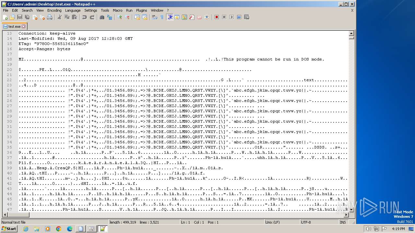Toggle synchronize vertical scrolling
415x233 pixels.
(x=137, y=17)
